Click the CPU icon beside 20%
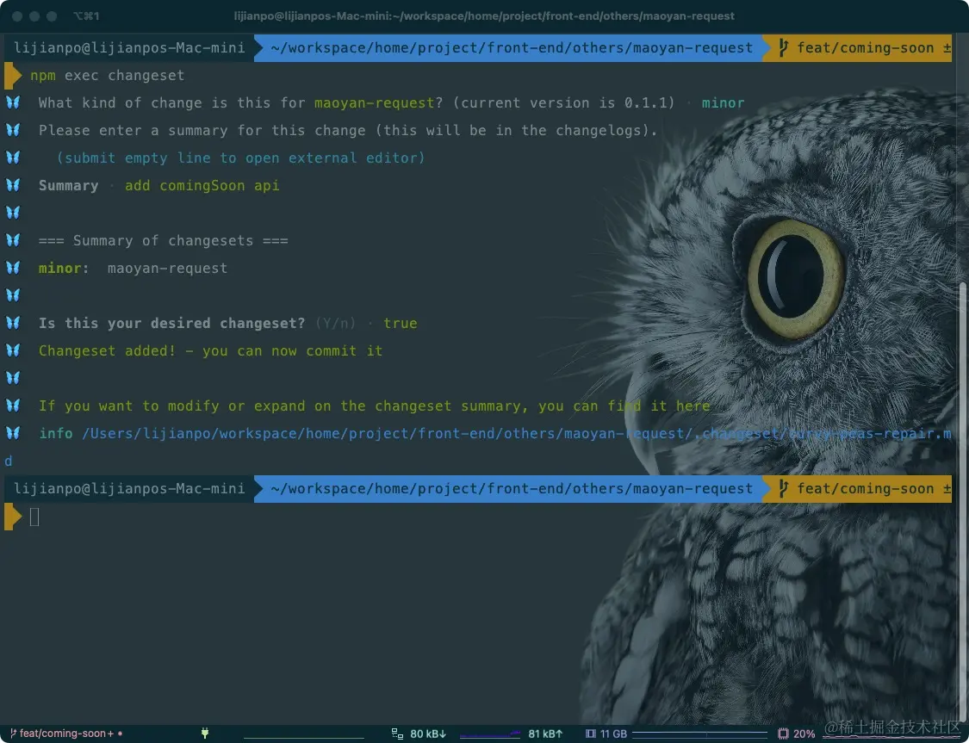 (783, 734)
